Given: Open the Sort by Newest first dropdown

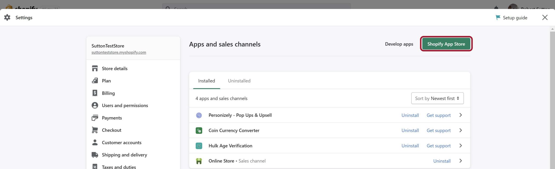Looking at the screenshot, I should coord(437,98).
